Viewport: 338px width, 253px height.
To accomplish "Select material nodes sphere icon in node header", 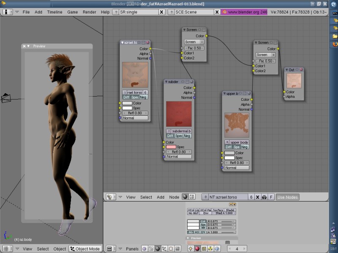I will 185,197.
